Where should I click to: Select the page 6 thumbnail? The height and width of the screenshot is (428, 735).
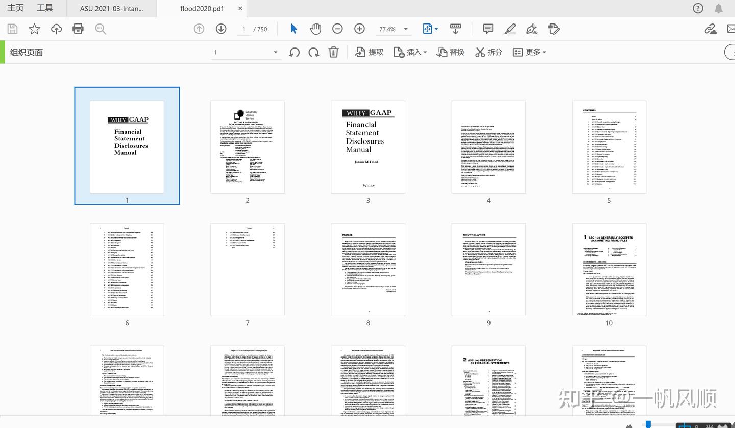[x=127, y=269]
